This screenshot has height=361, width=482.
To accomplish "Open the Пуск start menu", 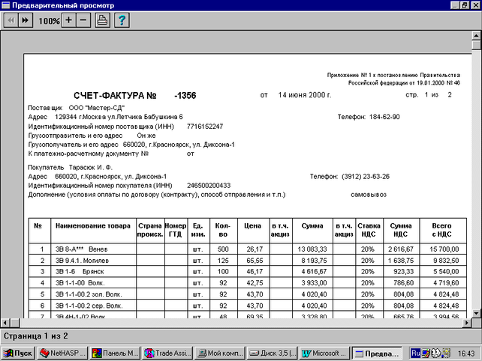I will point(18,354).
